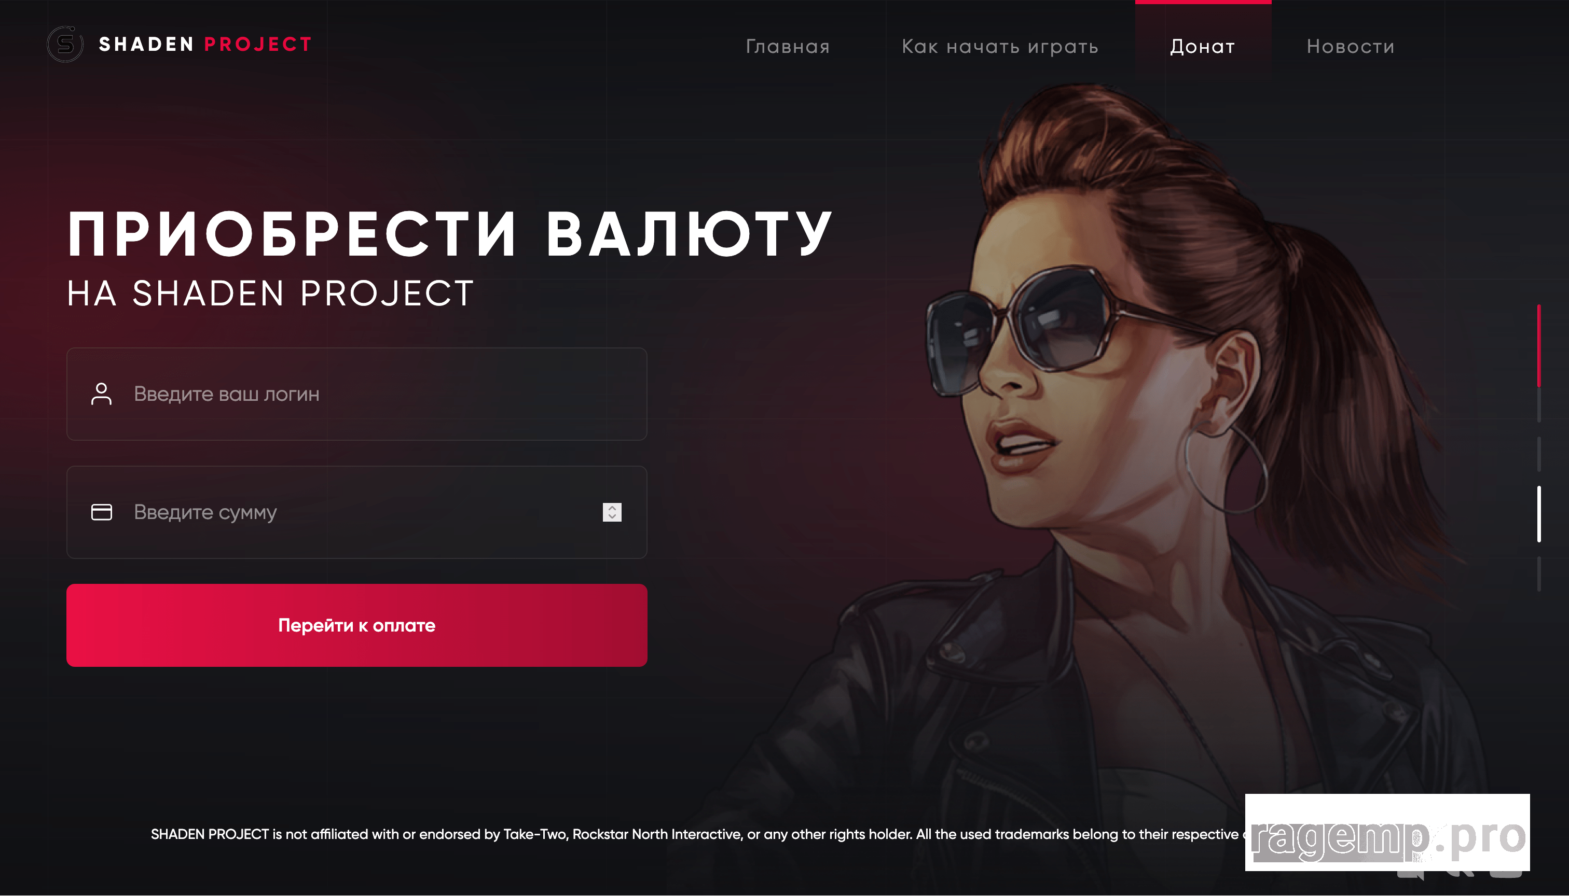The image size is (1569, 896).
Task: Click the Перейти к оплате button
Action: pos(356,625)
